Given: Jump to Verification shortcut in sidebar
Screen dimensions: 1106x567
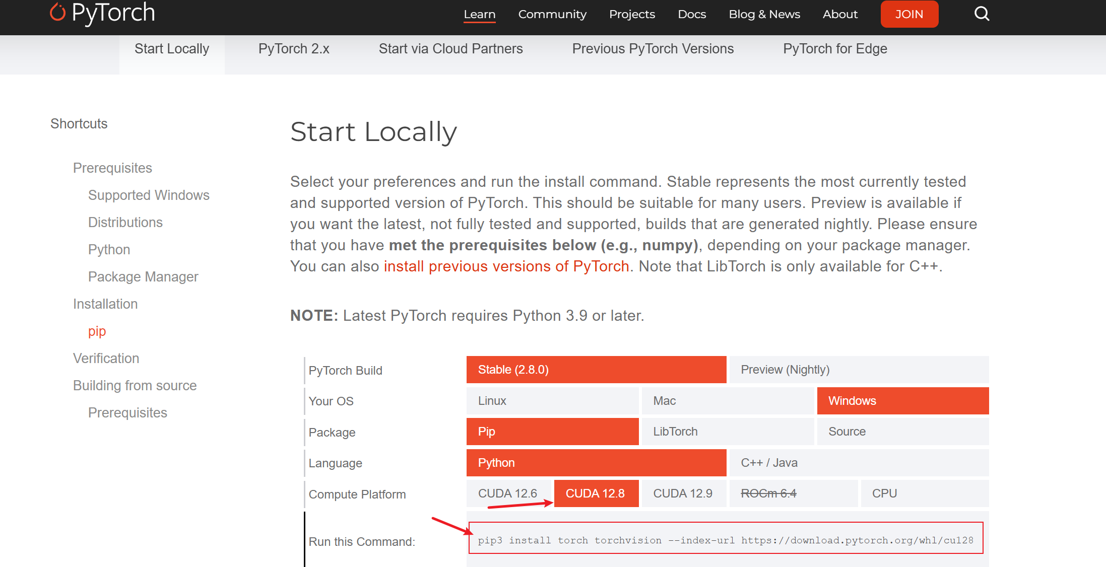Looking at the screenshot, I should (x=106, y=359).
